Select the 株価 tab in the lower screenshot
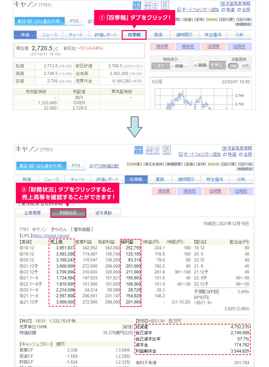Image resolution: width=269 pixels, height=367 pixels. click(27, 180)
